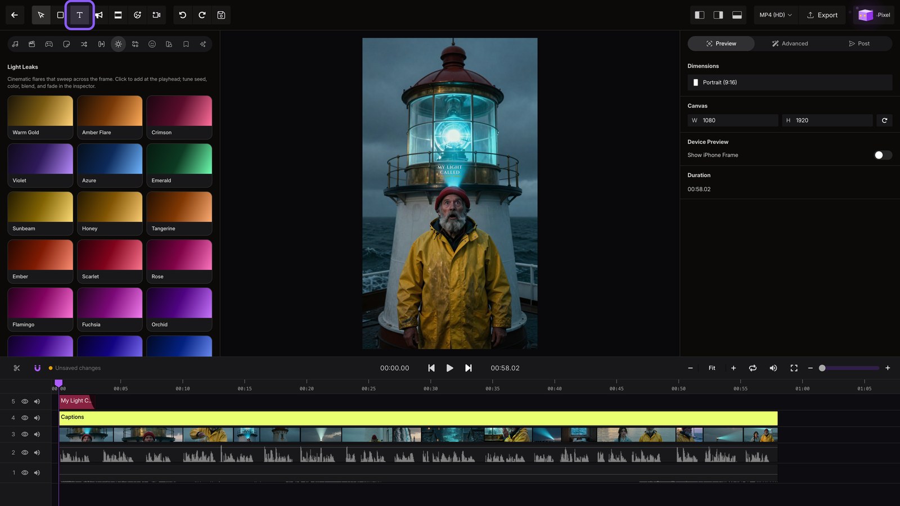Switch to the Advanced tab
This screenshot has height=506, width=900.
790,44
